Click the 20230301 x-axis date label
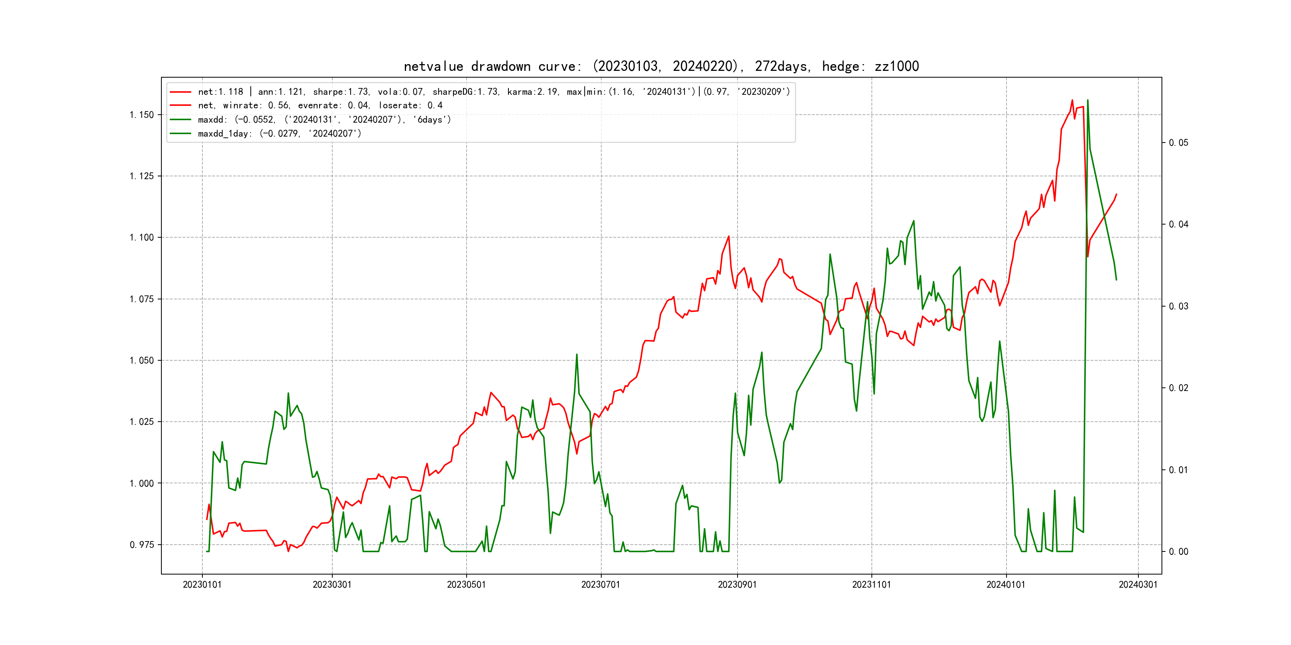 tap(332, 585)
